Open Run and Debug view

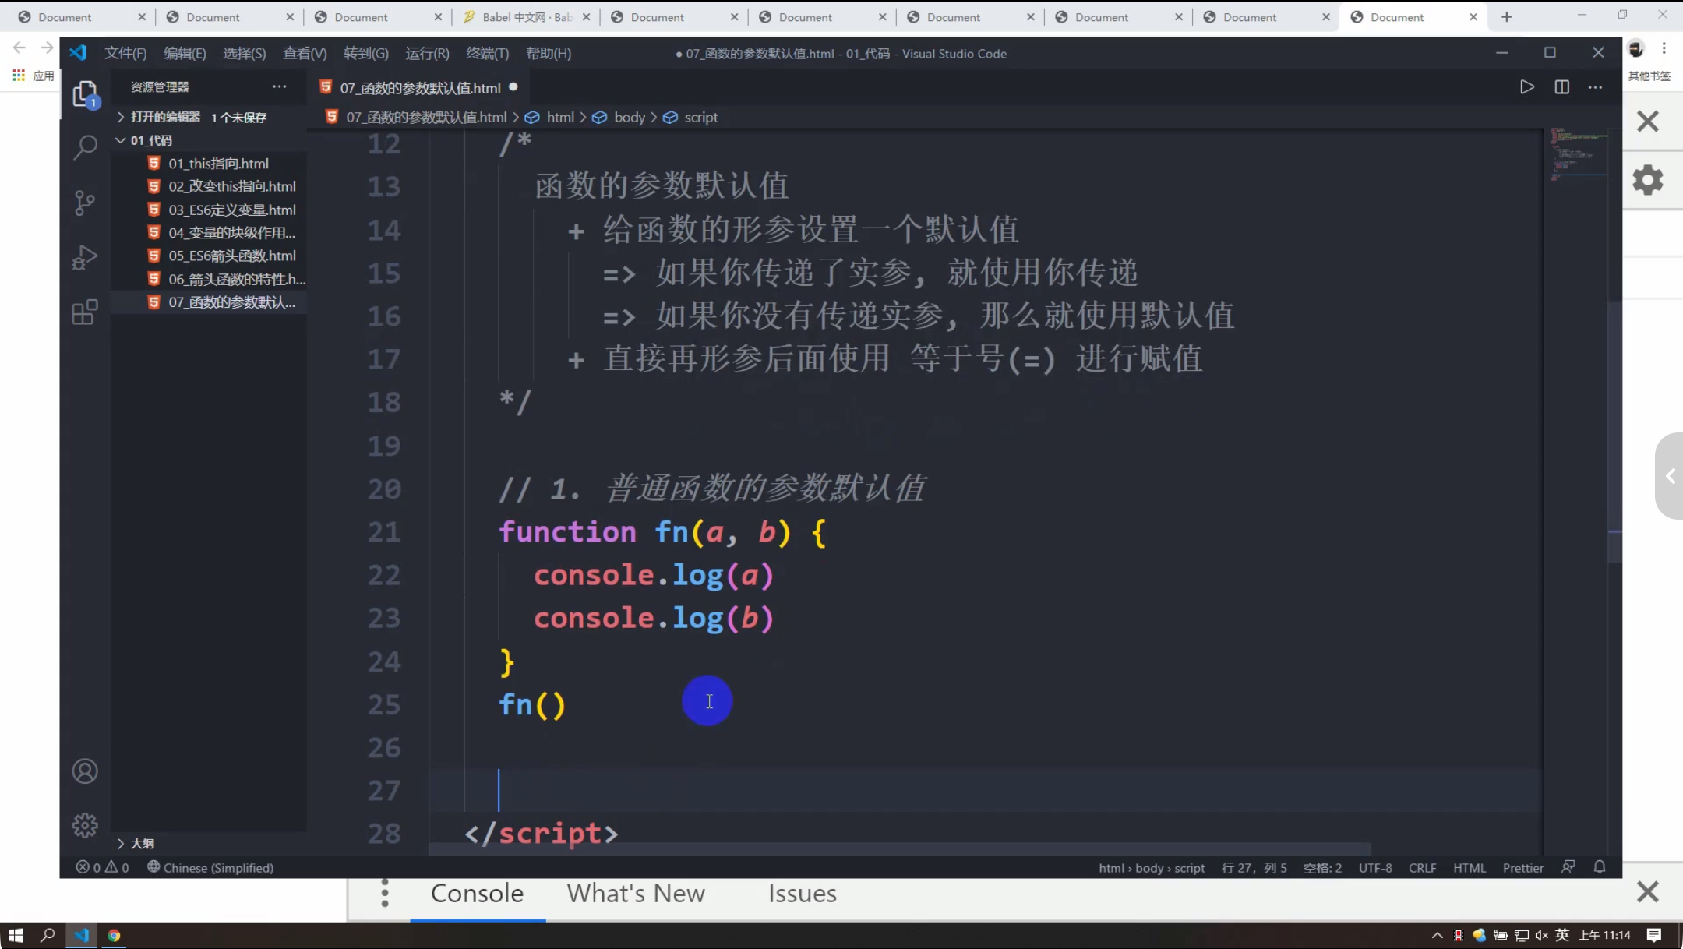[x=85, y=257]
